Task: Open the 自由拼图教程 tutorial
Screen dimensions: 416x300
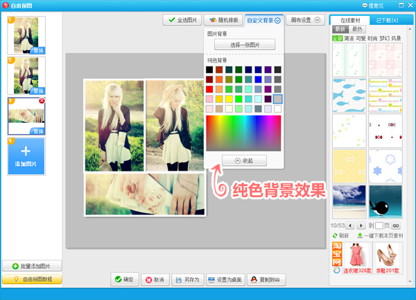Action: [32, 279]
